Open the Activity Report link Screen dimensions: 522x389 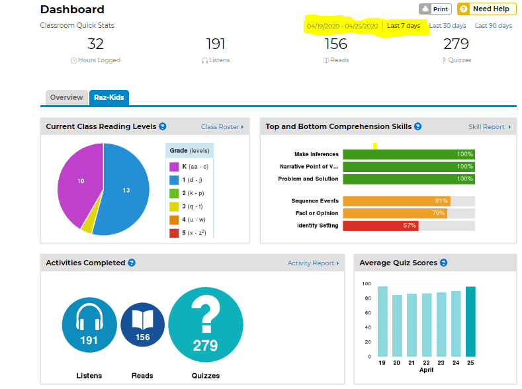(314, 263)
